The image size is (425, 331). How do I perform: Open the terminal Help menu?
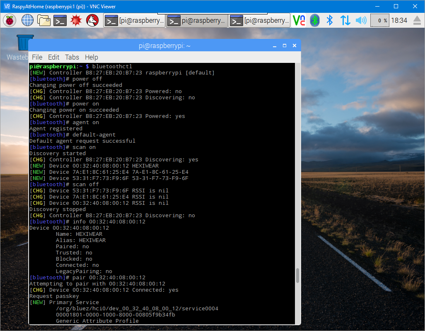[91, 57]
